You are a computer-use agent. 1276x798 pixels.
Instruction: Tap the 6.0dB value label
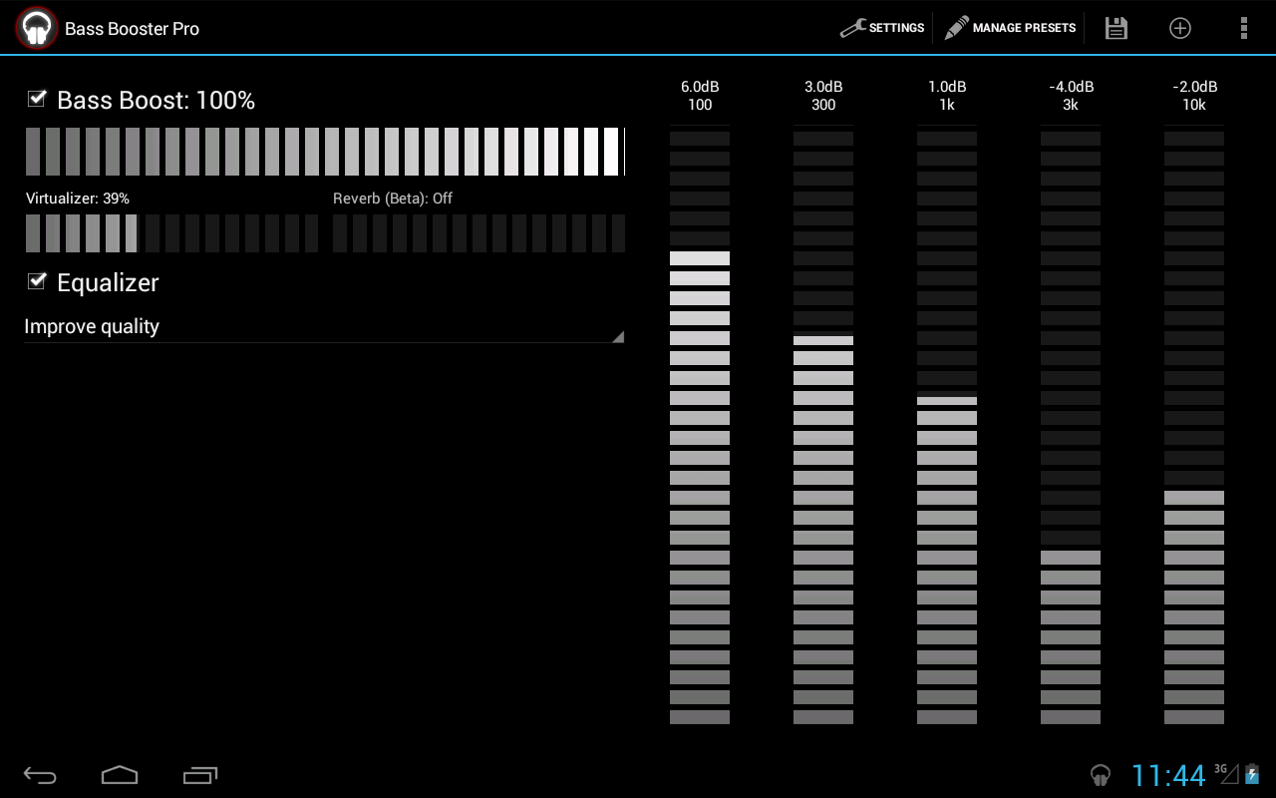[x=700, y=87]
